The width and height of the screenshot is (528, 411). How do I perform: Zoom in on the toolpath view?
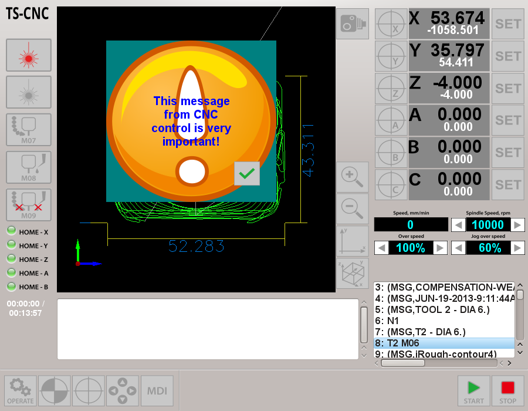coord(353,177)
